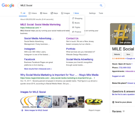Viewport: 135px width, 113px height.
Task: Open the parking lot building thumbnail
Action: click(x=76, y=102)
